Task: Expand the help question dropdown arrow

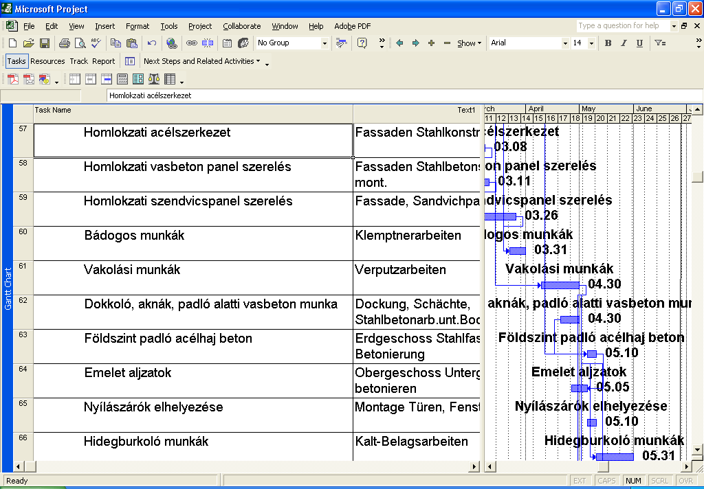Action: (674, 26)
